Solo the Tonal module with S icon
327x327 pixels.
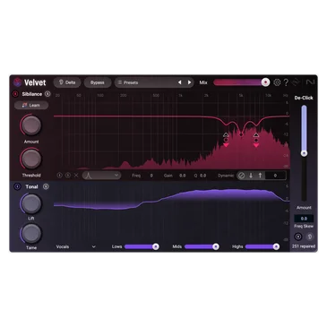[x=46, y=186]
